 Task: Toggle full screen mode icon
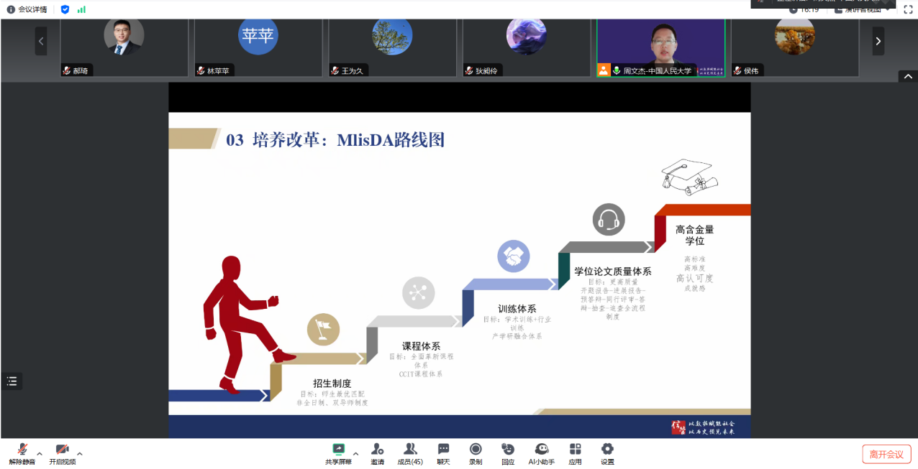coord(908,9)
